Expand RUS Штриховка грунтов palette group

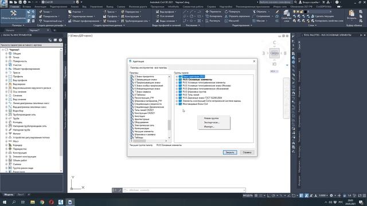(177, 92)
